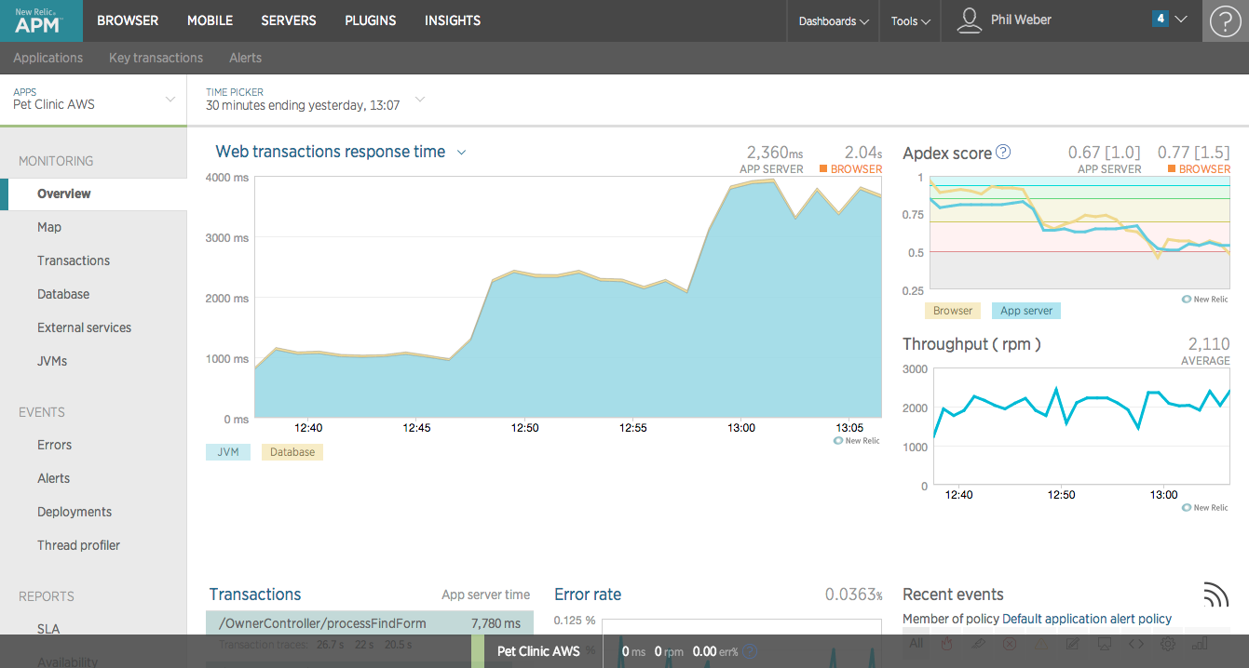The image size is (1249, 668).
Task: Click the 0.77 [1.5] browser Apdex value
Action: (1194, 152)
